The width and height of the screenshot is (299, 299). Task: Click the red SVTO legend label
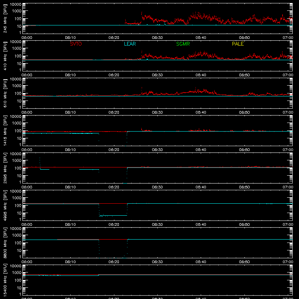[76, 44]
